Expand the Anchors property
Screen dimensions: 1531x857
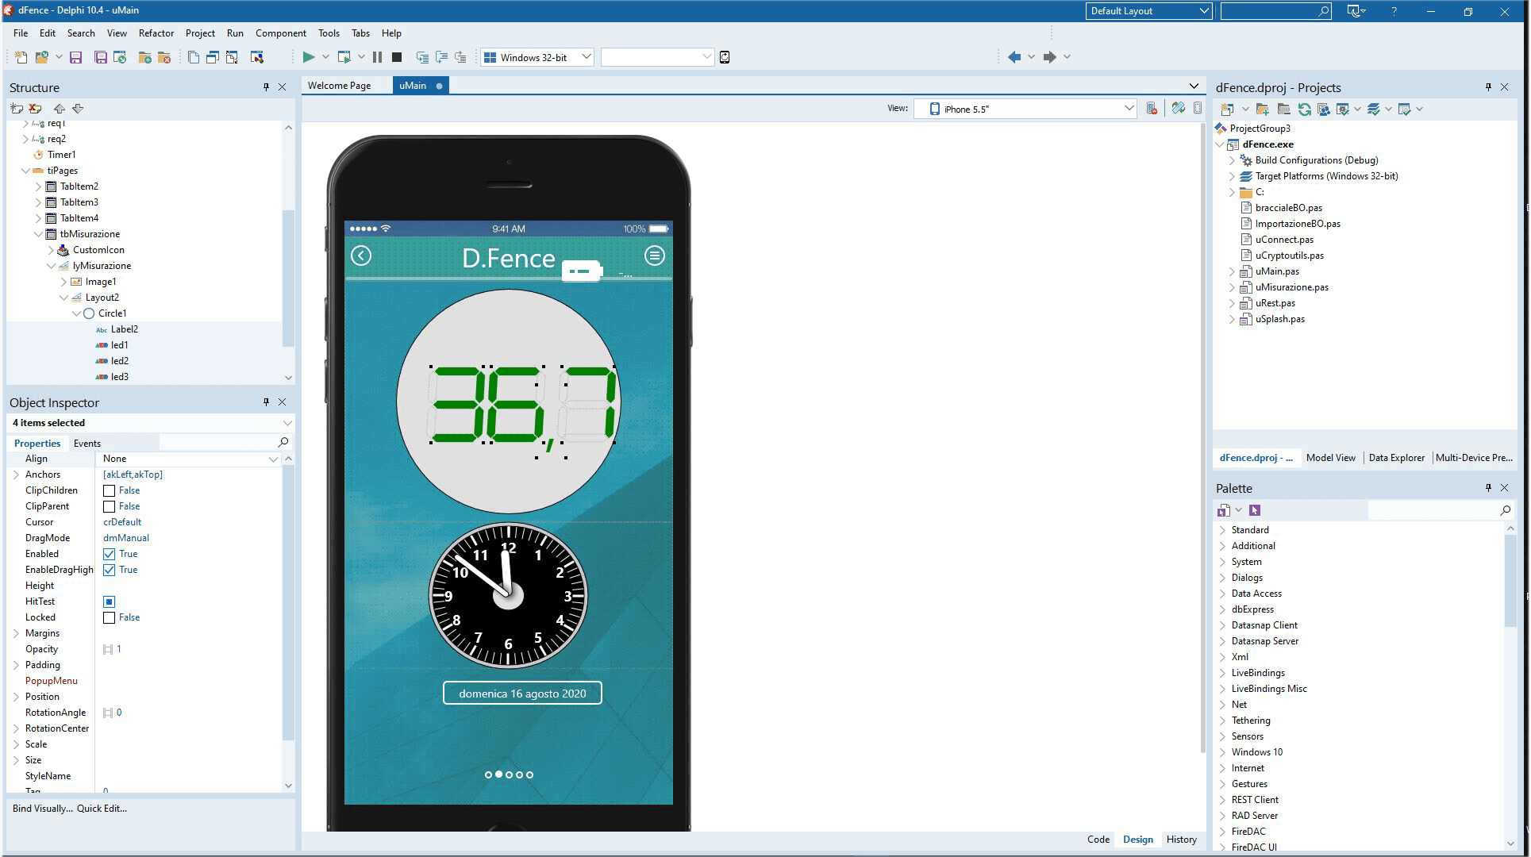click(x=17, y=475)
